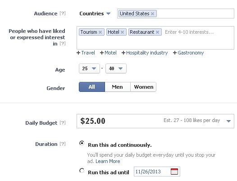
Task: Remove the United States country tag
Action: 152,14
